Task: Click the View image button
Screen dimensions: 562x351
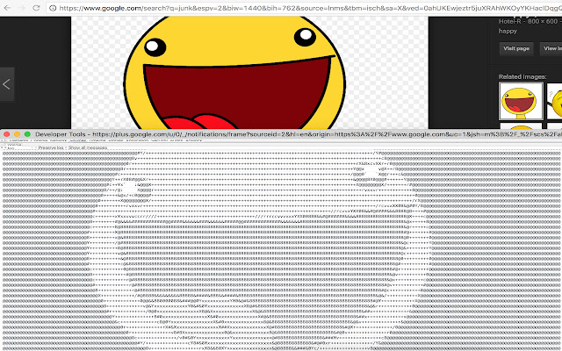Action: 551,49
